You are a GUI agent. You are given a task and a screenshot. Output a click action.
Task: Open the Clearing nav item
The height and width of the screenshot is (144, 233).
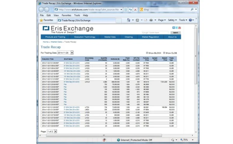pyautogui.click(x=129, y=37)
